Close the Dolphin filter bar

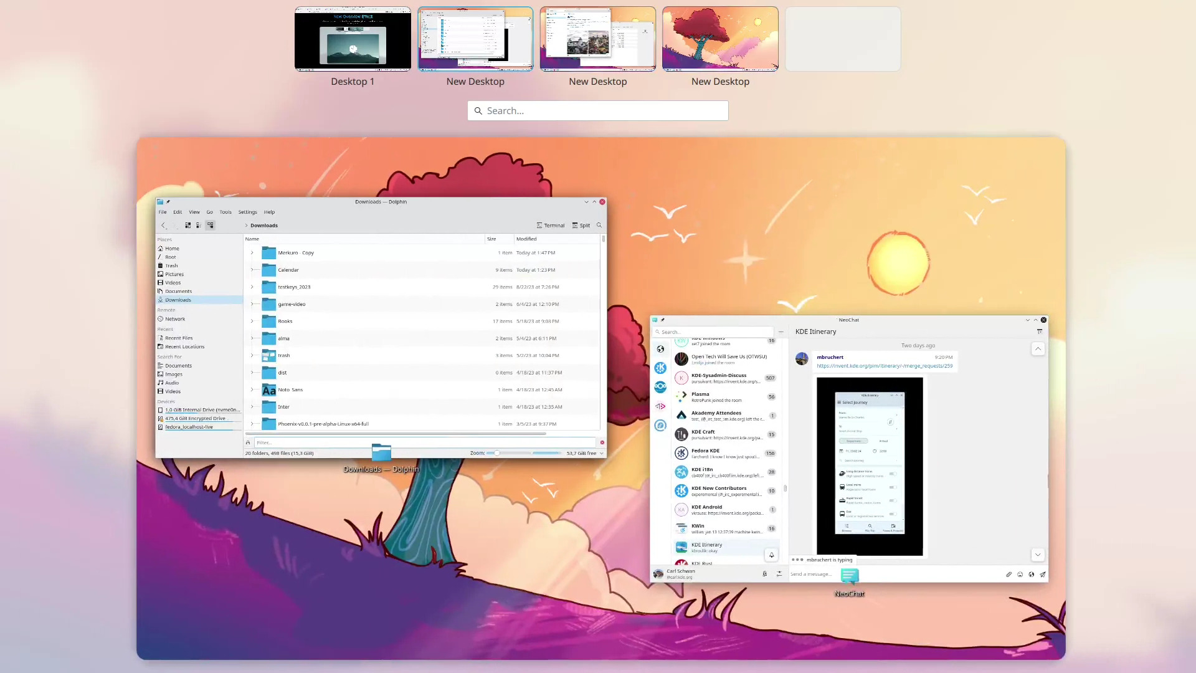coord(602,442)
